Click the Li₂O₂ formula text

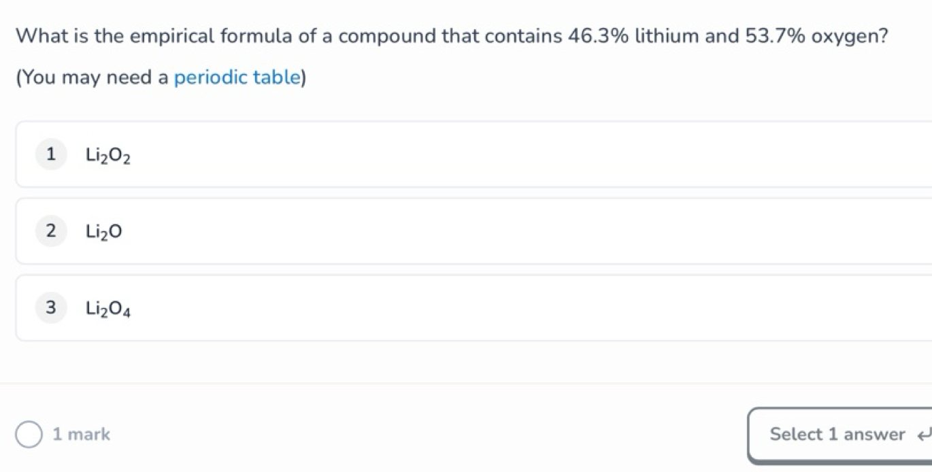(x=108, y=156)
